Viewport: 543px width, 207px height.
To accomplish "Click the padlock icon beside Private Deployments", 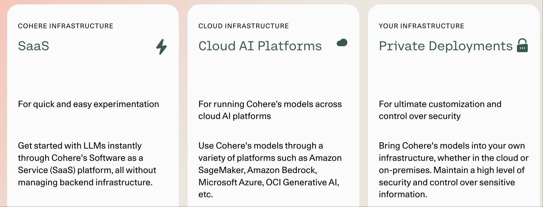I will pos(522,45).
